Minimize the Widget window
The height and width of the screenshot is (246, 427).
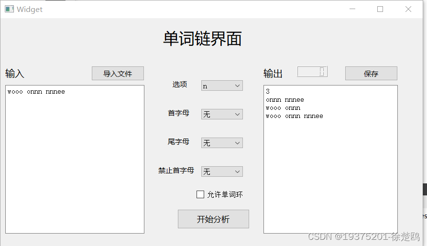[352, 9]
